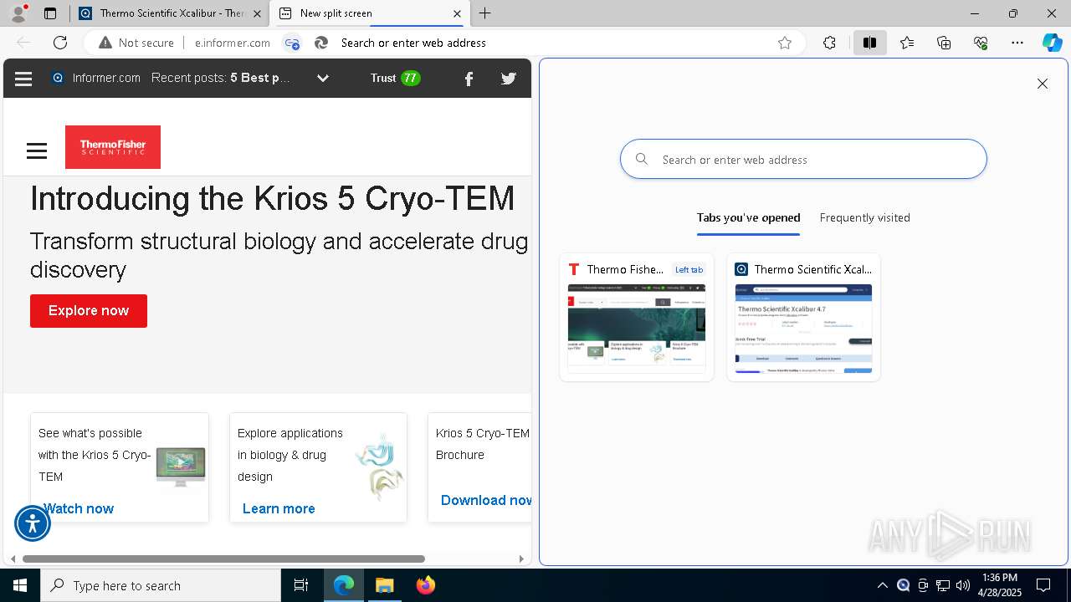Reload the current page

pos(60,43)
